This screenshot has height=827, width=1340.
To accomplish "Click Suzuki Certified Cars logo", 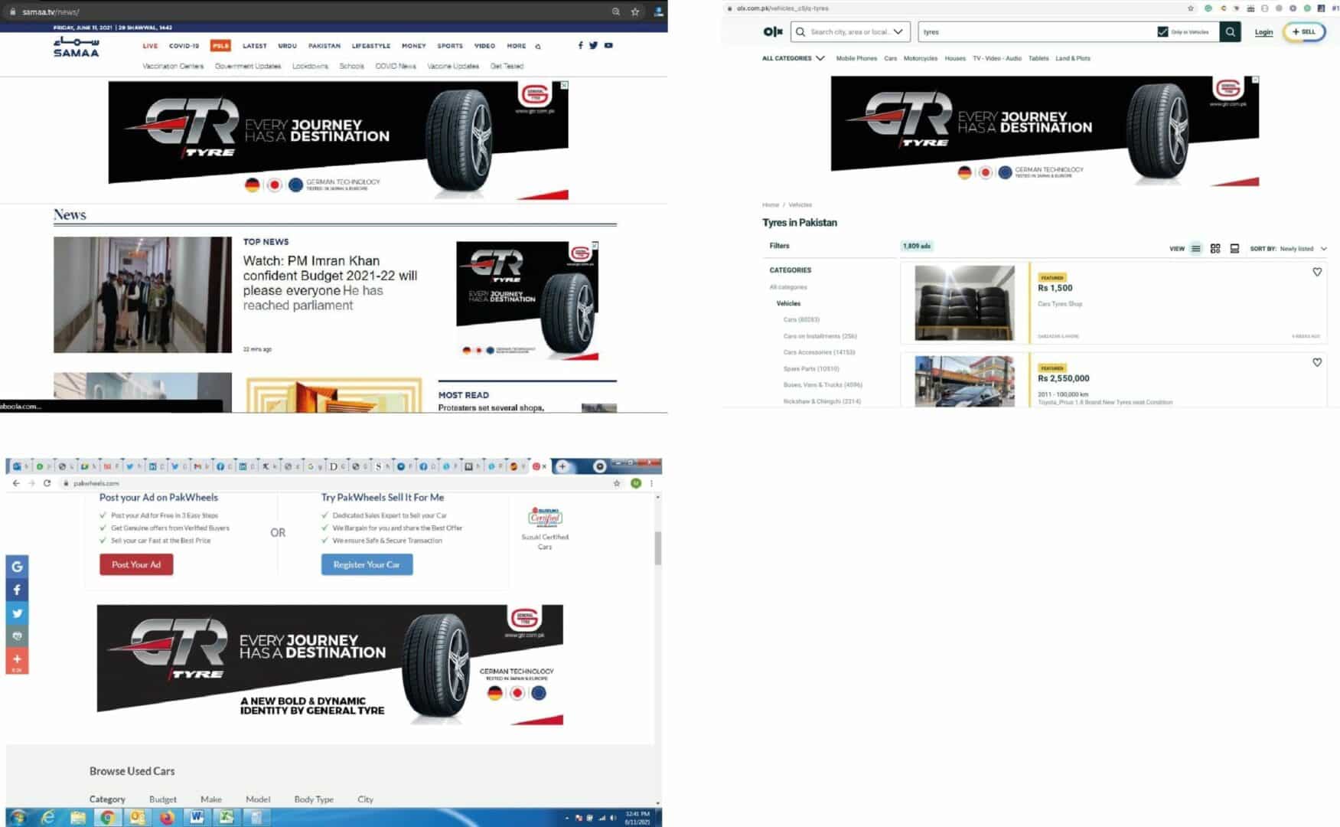I will [x=545, y=517].
